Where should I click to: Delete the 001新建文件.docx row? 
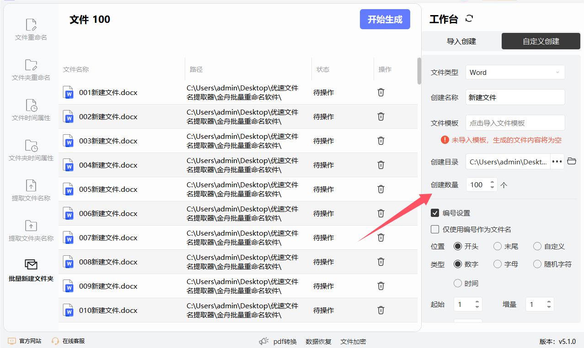(x=380, y=92)
